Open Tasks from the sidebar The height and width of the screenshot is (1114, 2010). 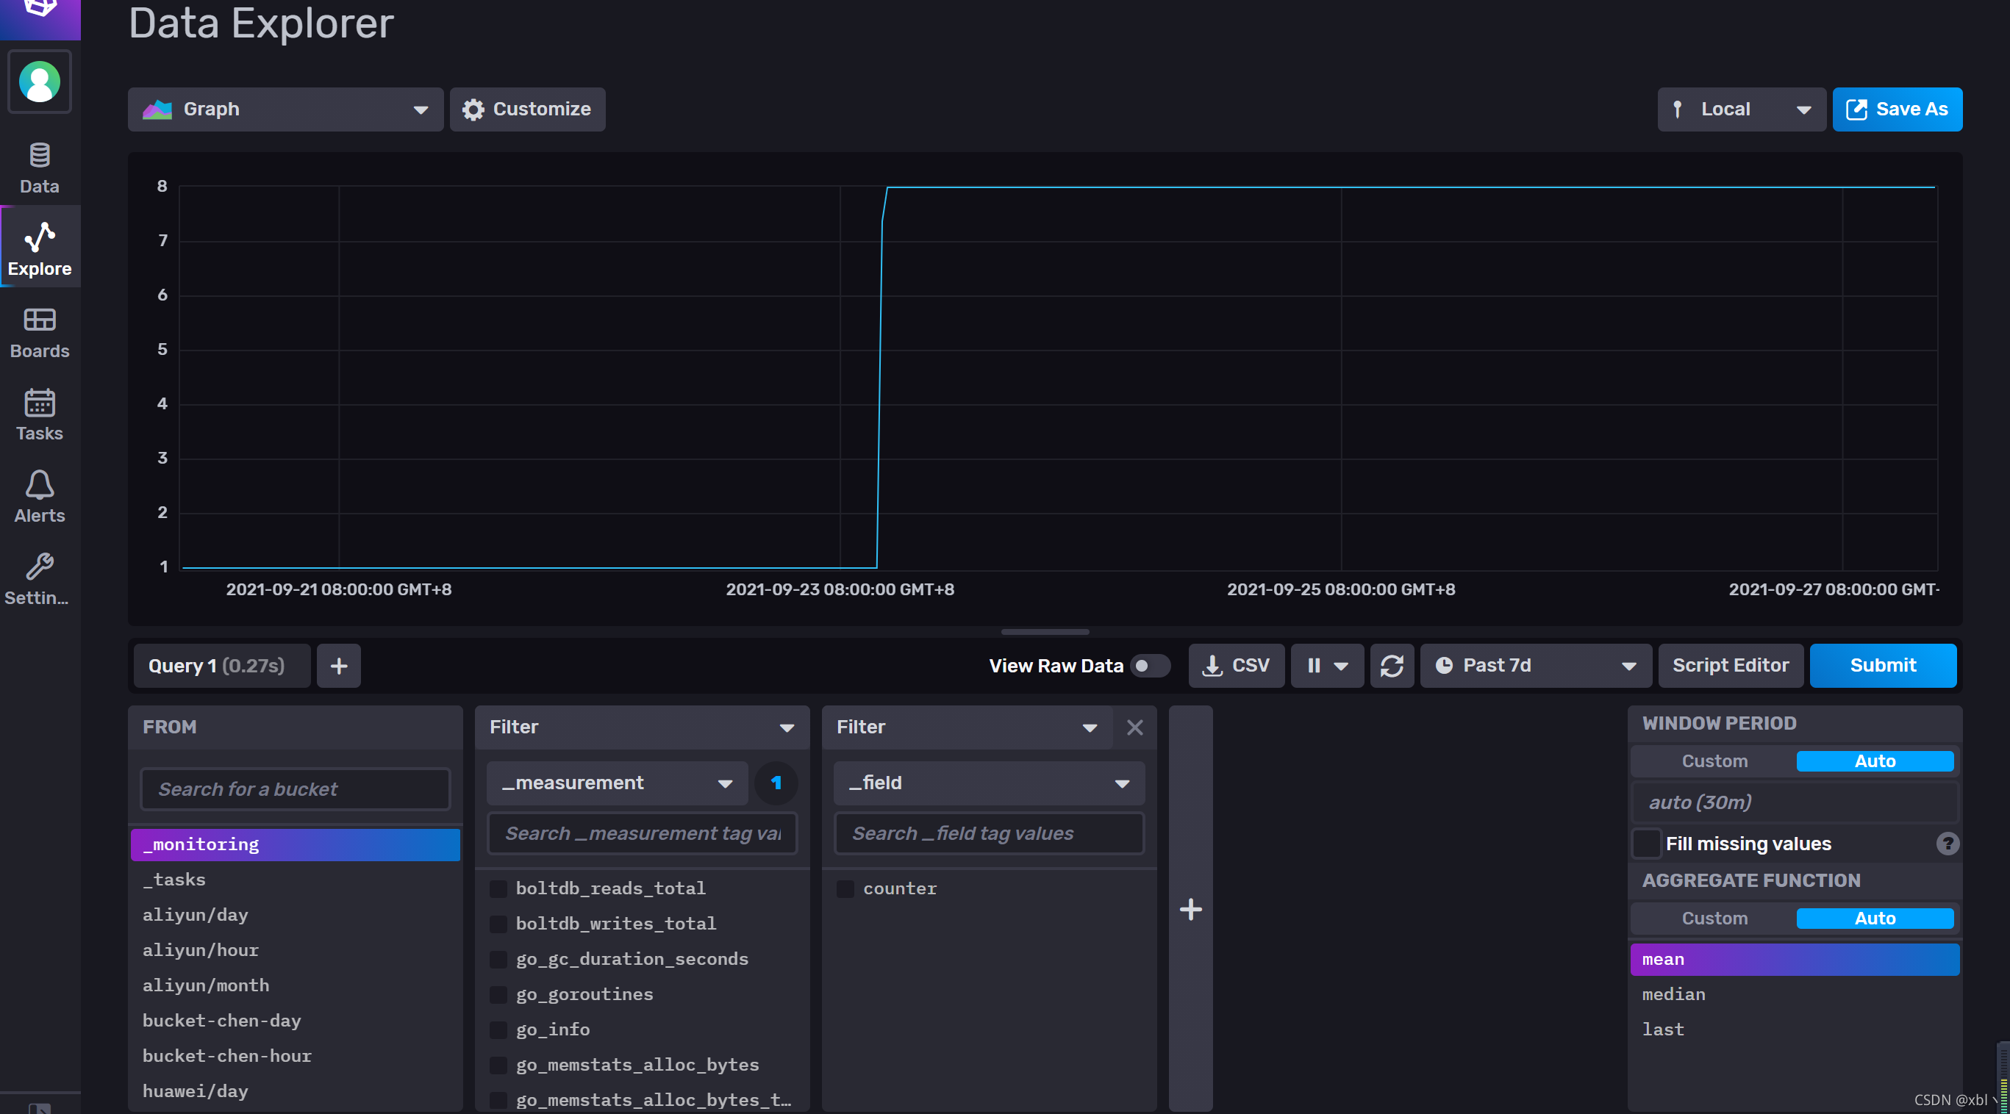pos(40,414)
